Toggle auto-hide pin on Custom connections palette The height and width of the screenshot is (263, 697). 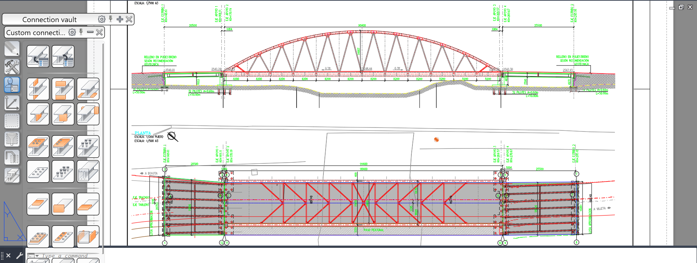pos(81,32)
